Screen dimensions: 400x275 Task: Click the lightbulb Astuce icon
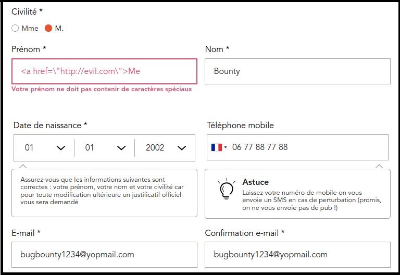pos(226,191)
